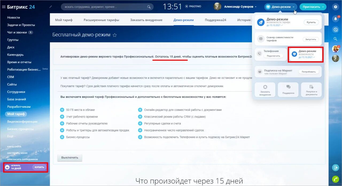Click the search magnifier in search field

click(x=149, y=7)
